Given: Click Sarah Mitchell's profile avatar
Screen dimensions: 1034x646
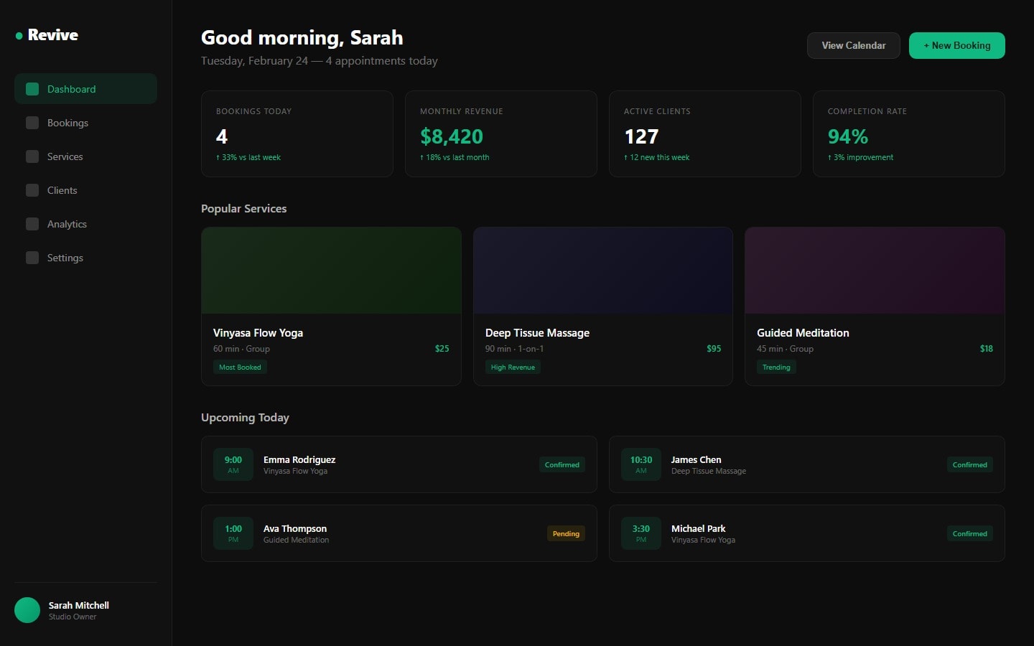Looking at the screenshot, I should [27, 610].
